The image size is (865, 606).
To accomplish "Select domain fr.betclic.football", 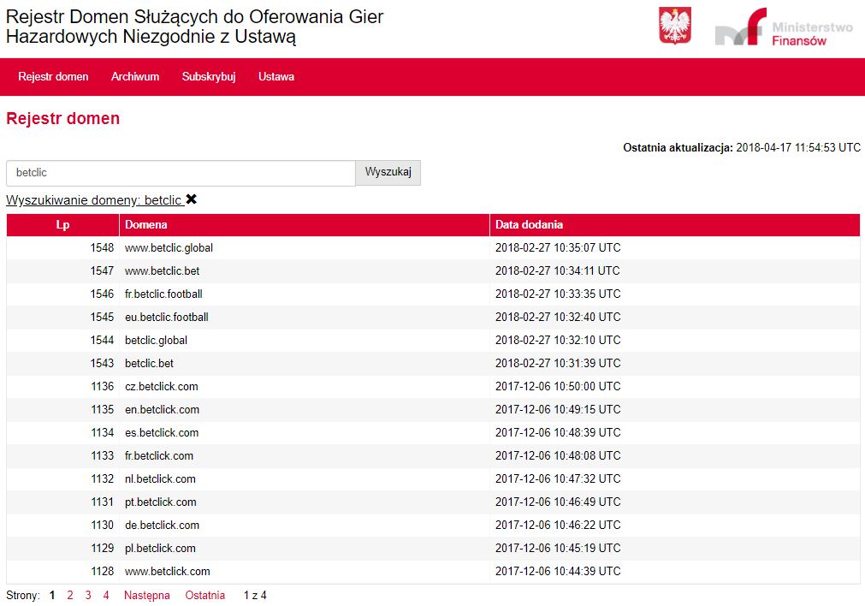I will tap(163, 294).
